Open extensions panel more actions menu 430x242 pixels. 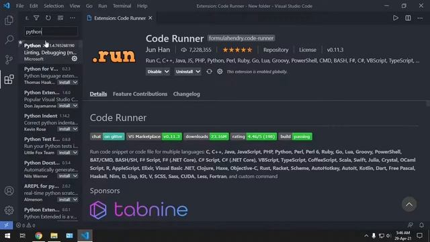(x=73, y=18)
